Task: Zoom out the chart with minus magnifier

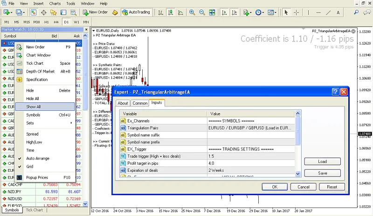Action: click(202, 13)
